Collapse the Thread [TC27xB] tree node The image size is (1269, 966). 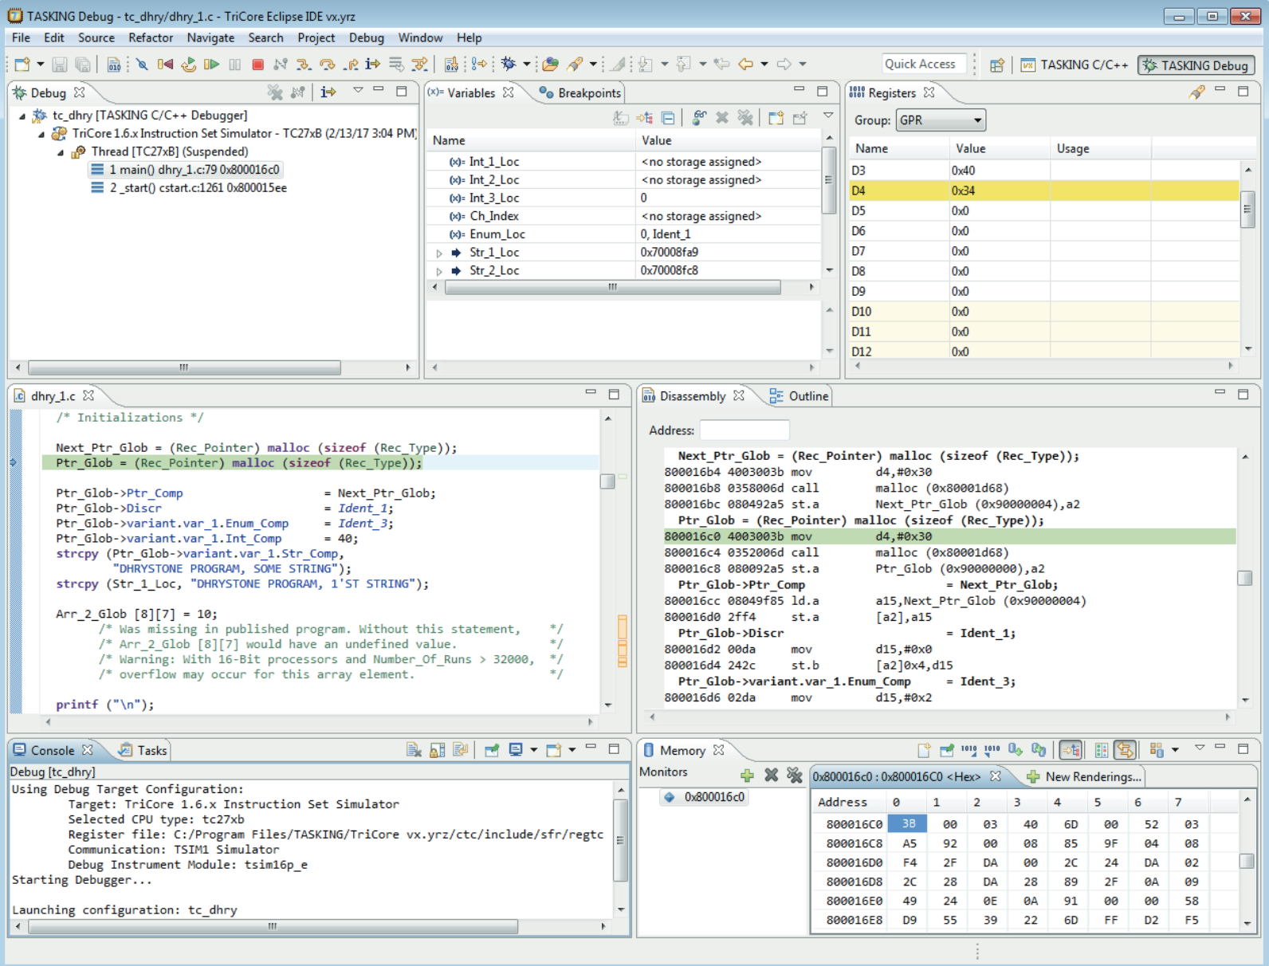(61, 152)
